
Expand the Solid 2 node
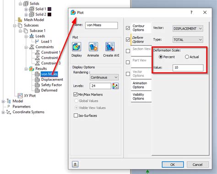point(26,15)
